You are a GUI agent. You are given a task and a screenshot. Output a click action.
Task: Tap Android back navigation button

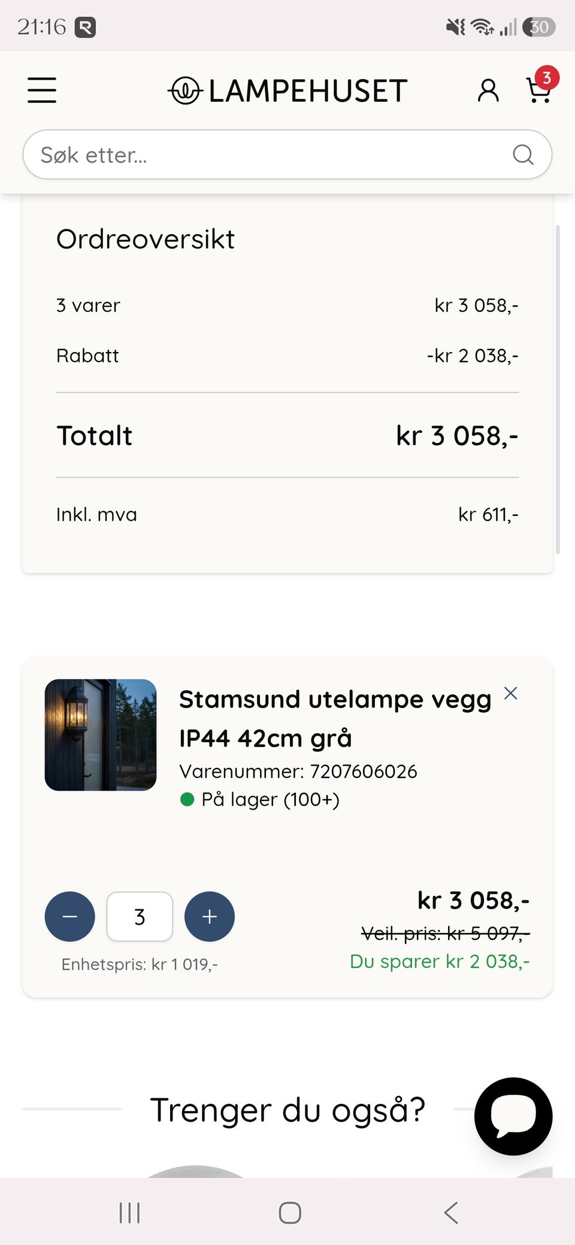(x=451, y=1213)
